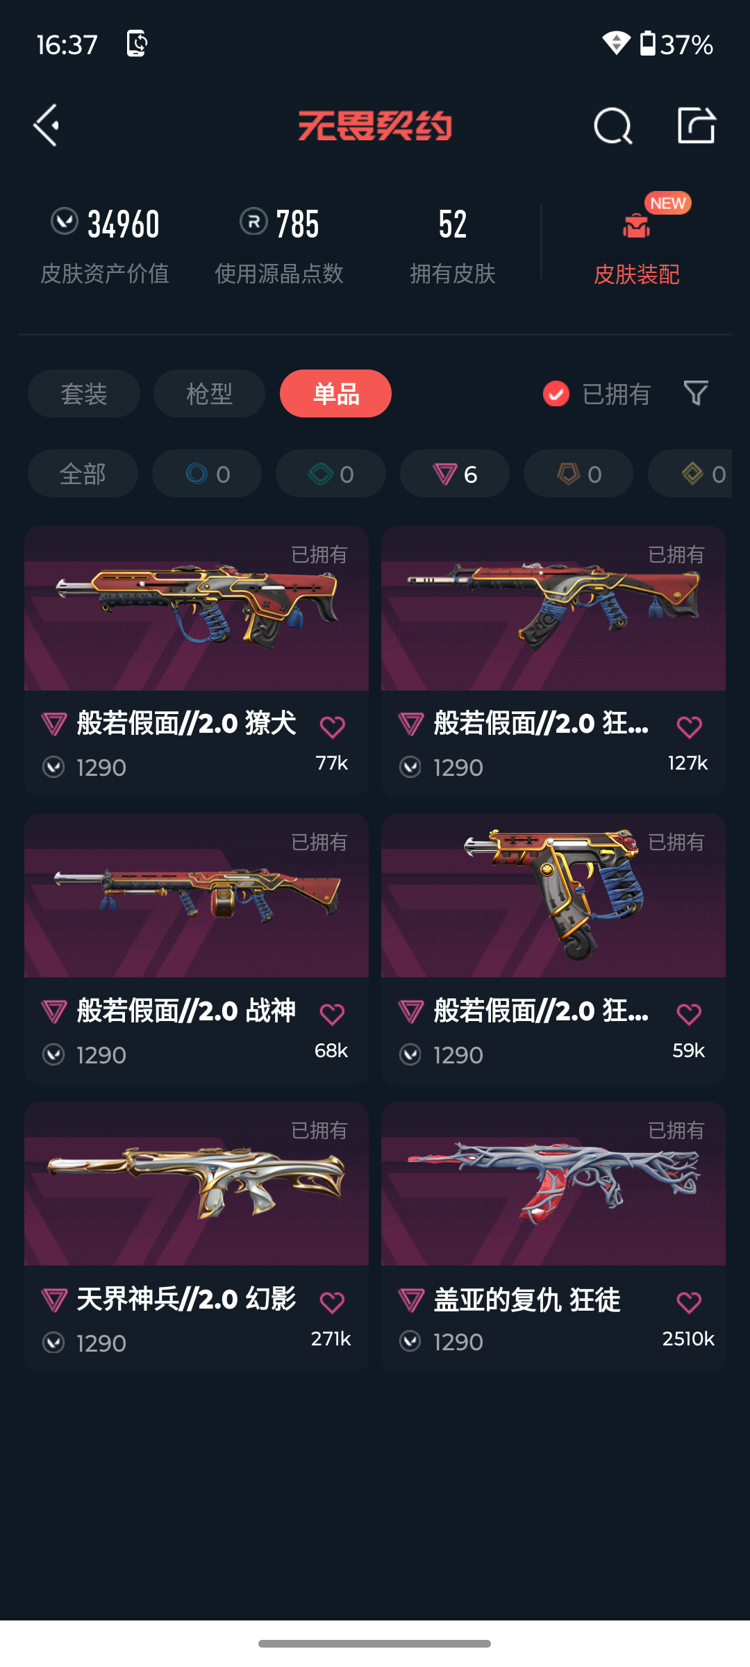This screenshot has width=750, height=1667.
Task: Open the funnel filter icon
Action: tap(696, 394)
